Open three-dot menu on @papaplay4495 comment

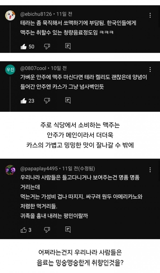coord(150,170)
